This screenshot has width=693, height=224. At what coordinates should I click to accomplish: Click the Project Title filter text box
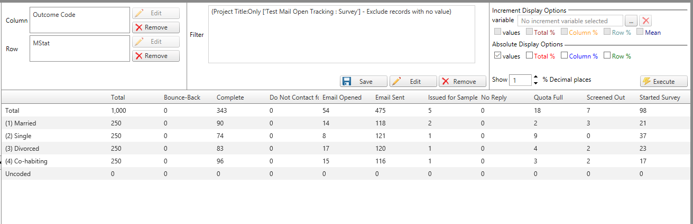point(341,35)
